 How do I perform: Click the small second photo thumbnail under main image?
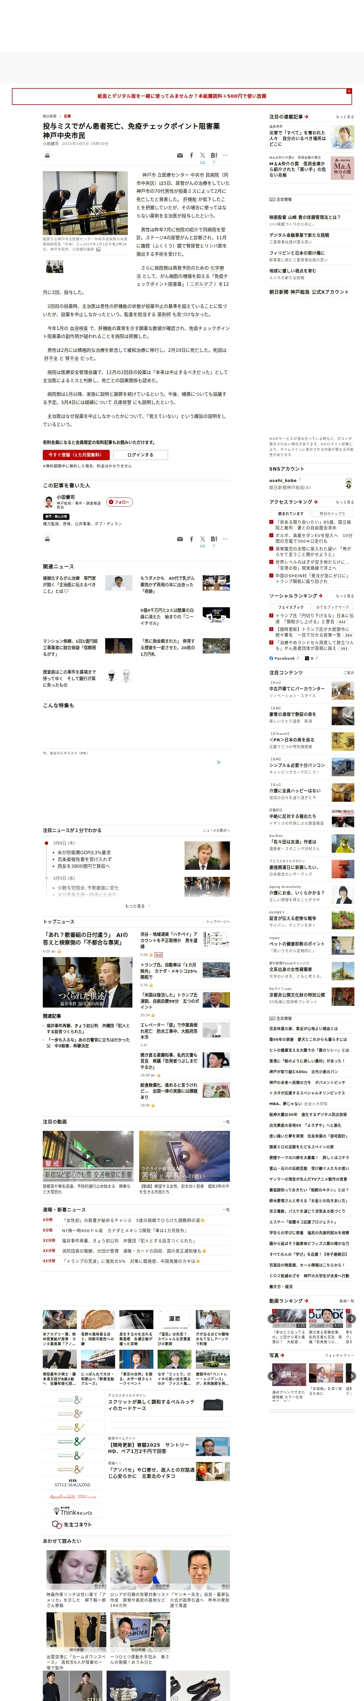click(x=55, y=267)
